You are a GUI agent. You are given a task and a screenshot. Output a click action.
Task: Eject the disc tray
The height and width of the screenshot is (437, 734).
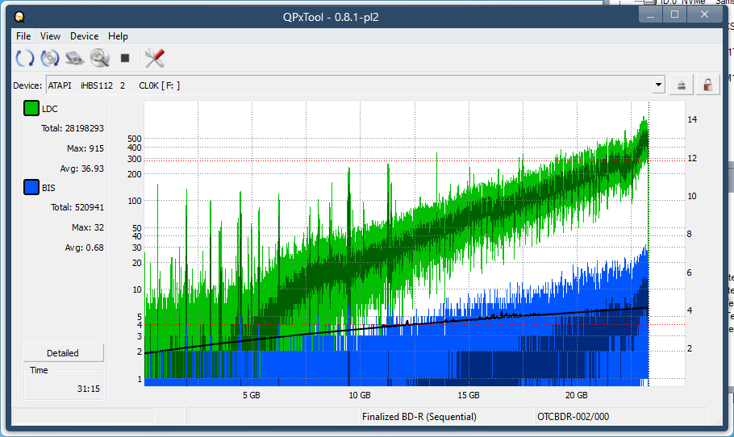click(681, 85)
